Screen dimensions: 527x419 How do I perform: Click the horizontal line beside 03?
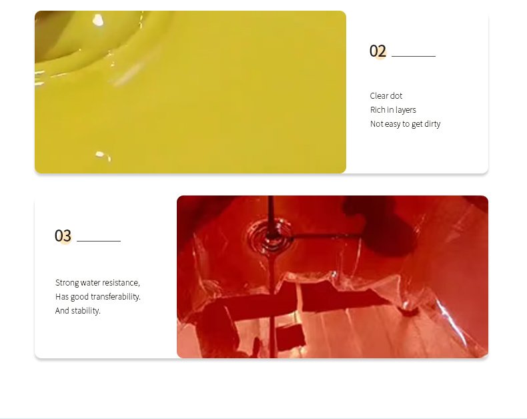(x=99, y=241)
